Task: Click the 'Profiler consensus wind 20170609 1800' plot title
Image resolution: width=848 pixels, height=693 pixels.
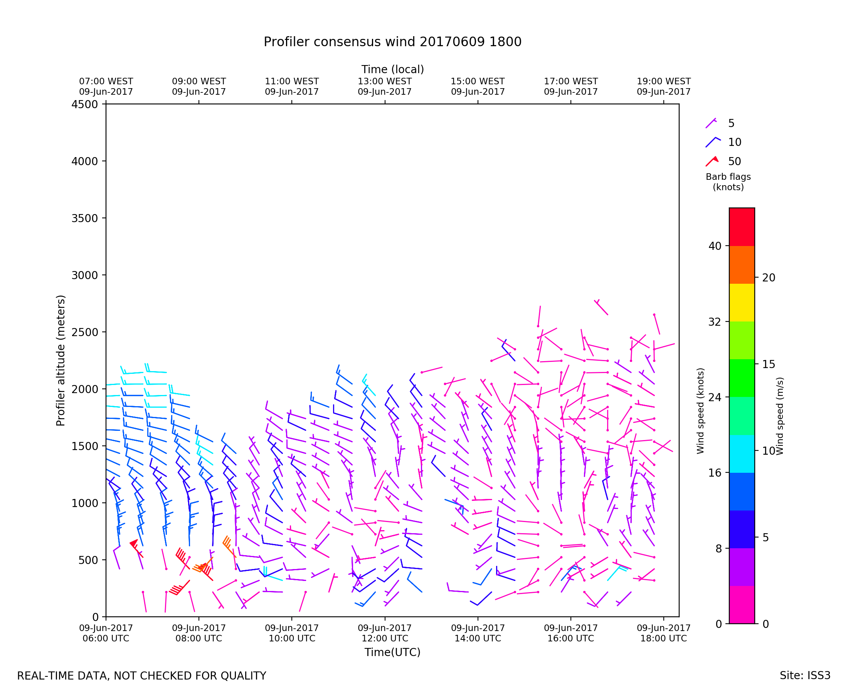Action: click(392, 42)
